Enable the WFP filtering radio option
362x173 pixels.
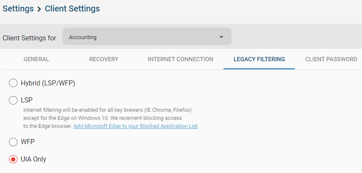tap(13, 142)
